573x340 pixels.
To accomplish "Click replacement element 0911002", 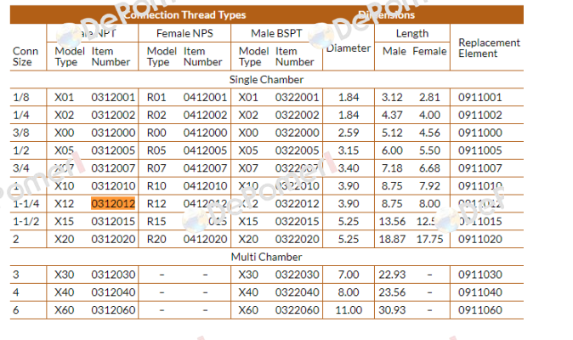I will point(480,115).
